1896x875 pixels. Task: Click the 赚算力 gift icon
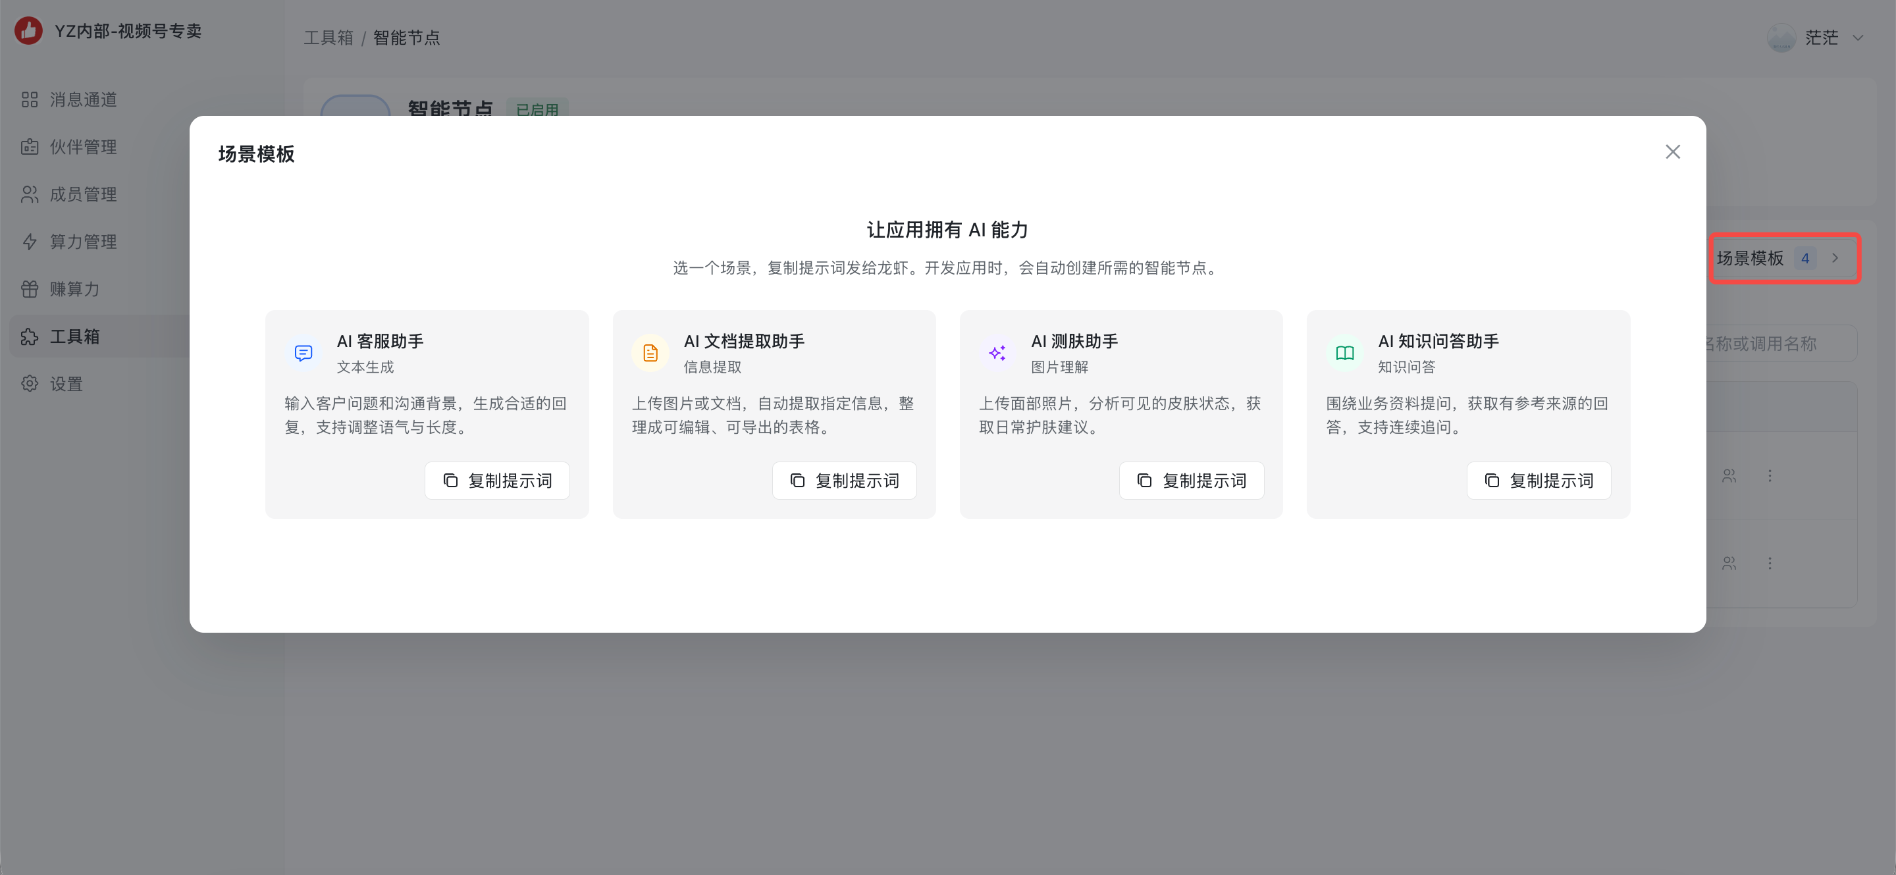(x=30, y=289)
